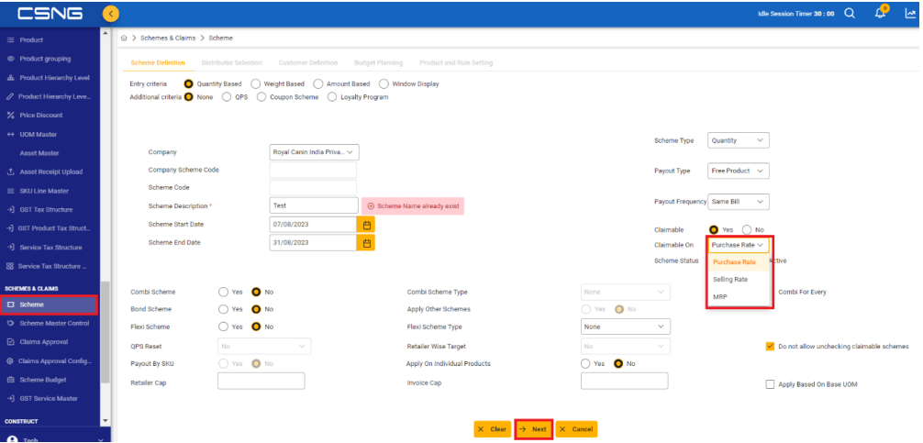
Task: Go to home icon in breadcrumb
Action: [x=124, y=38]
